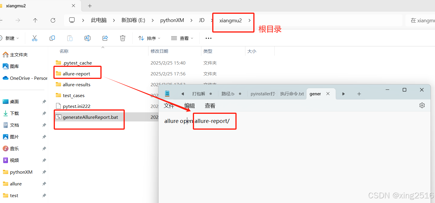Screen dimensions: 435x203
Task: Open Notepad 查看 menu
Action: click(210, 106)
